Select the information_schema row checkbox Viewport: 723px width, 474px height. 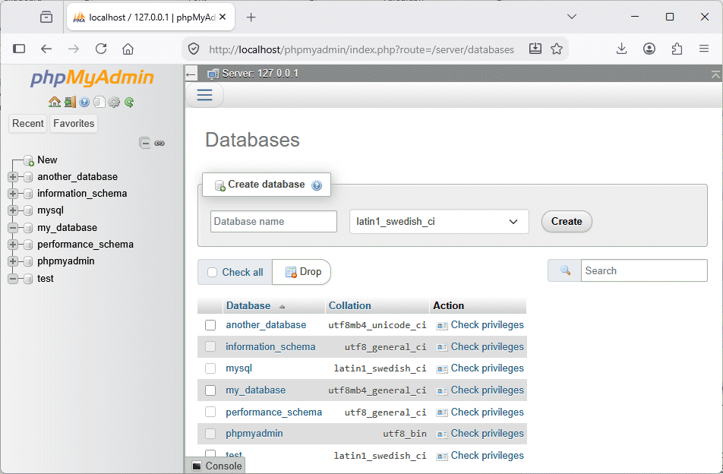tap(210, 346)
